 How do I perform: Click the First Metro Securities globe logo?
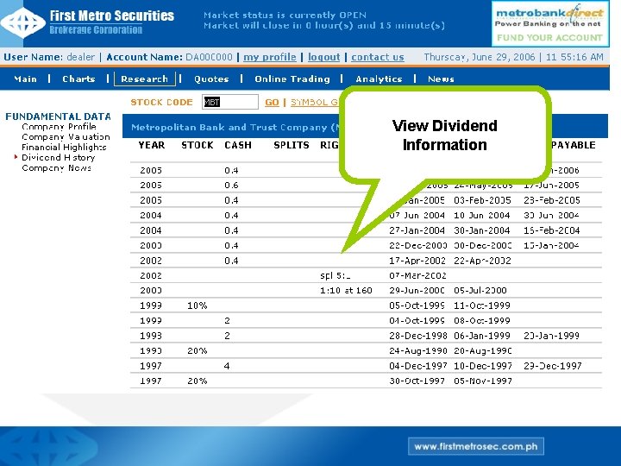[23, 22]
